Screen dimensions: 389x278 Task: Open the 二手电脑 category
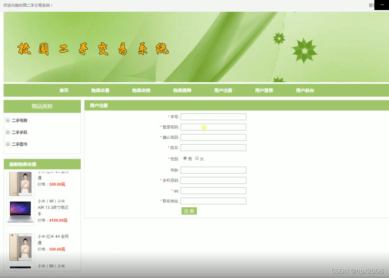(x=19, y=120)
